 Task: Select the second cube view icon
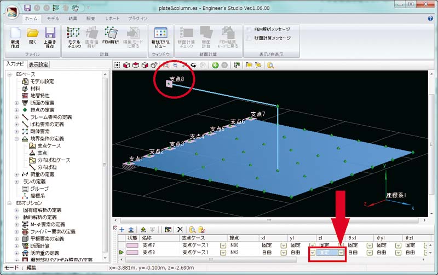[x=136, y=65]
